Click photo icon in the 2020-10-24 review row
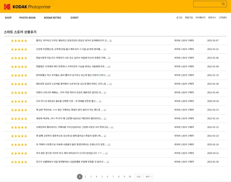 (x=100, y=101)
